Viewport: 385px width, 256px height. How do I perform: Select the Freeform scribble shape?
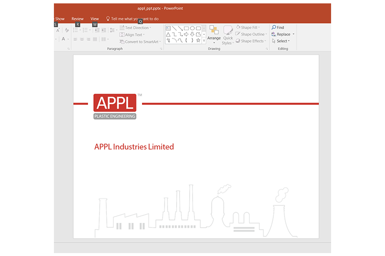point(168,40)
